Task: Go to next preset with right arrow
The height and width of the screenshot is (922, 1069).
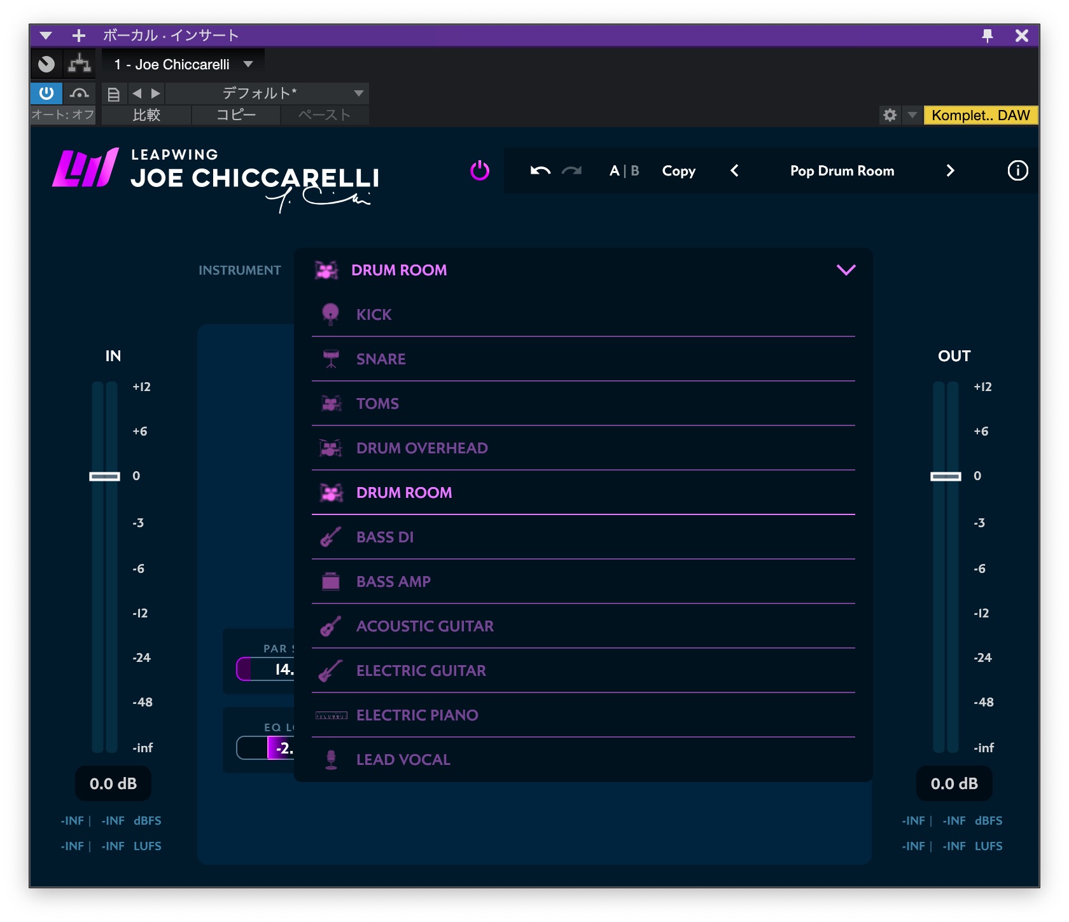Action: [949, 170]
